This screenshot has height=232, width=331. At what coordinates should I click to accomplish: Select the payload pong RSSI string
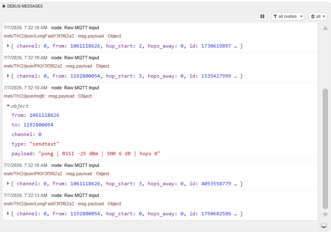100,154
